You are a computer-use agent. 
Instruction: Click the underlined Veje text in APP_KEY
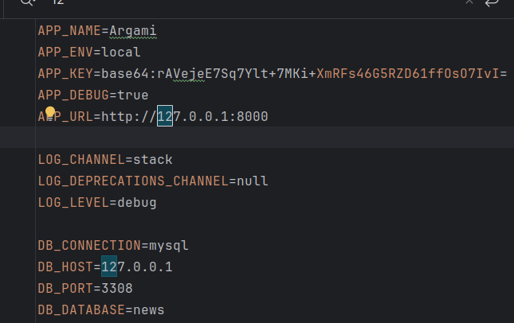[x=189, y=74]
